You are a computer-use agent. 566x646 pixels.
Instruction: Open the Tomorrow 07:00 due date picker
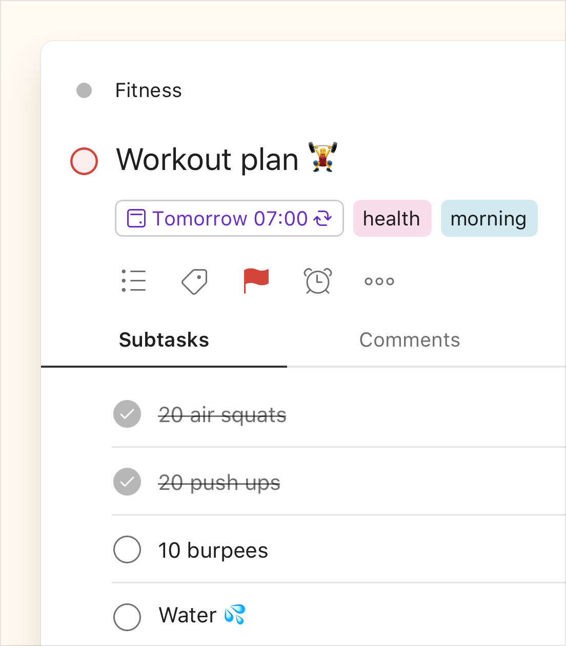click(229, 218)
